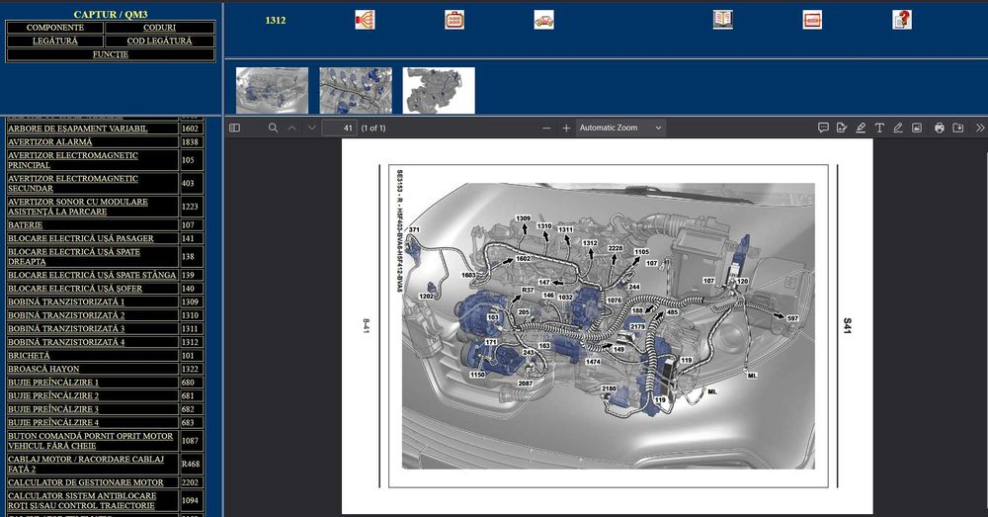Viewport: 988px width, 517px height.
Task: Open BLOCARE ELECTRICĂ UȘĂ PASAGER link
Action: pos(81,238)
